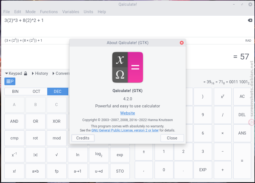Image resolution: width=255 pixels, height=183 pixels.
Task: Click the rot bit rotation button
Action: tap(35, 138)
